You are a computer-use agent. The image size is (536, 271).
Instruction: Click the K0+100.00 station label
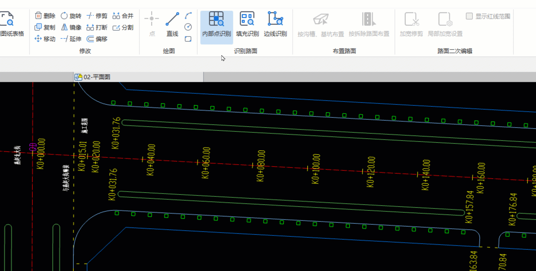(316, 169)
